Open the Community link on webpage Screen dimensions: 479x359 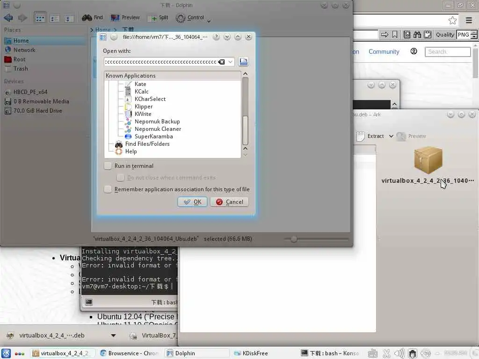(x=384, y=52)
